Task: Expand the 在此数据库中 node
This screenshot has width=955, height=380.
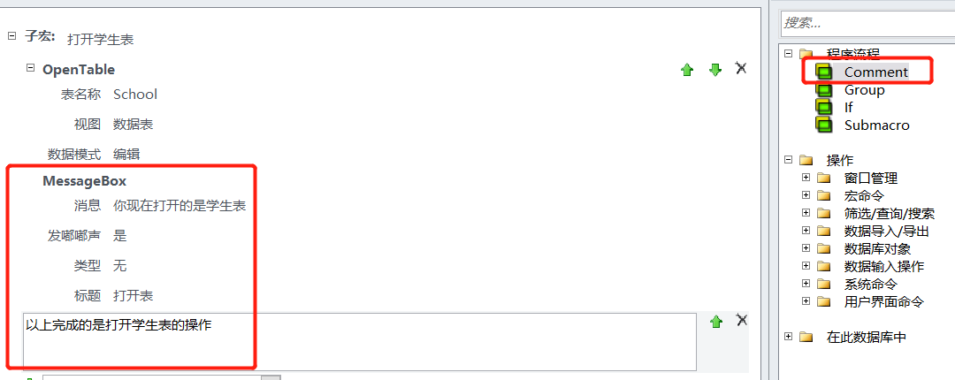Action: tap(787, 337)
